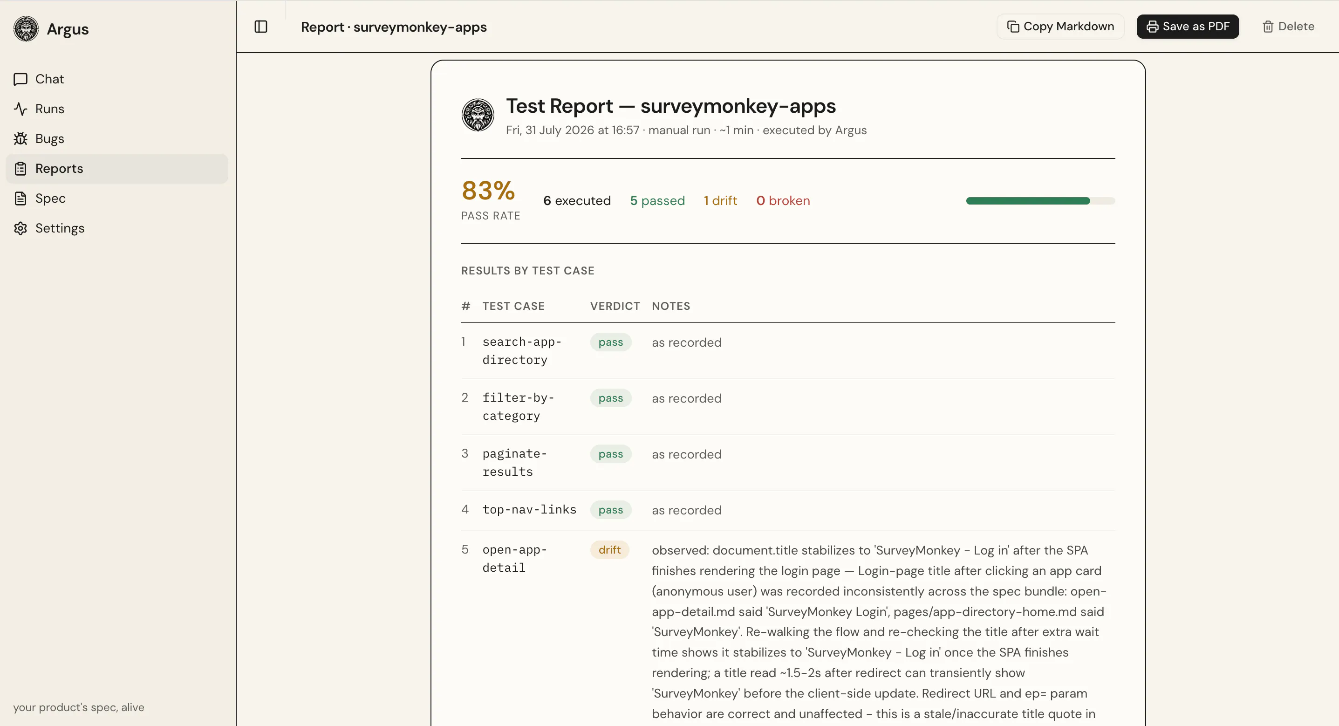Click the pass badge for search-app-directory
Viewport: 1339px width, 726px height.
611,342
